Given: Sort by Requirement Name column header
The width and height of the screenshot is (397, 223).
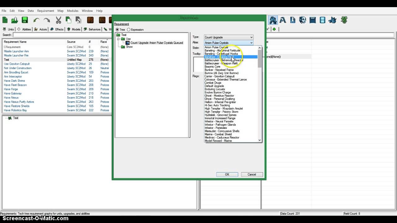Looking at the screenshot, I should coord(34,42).
